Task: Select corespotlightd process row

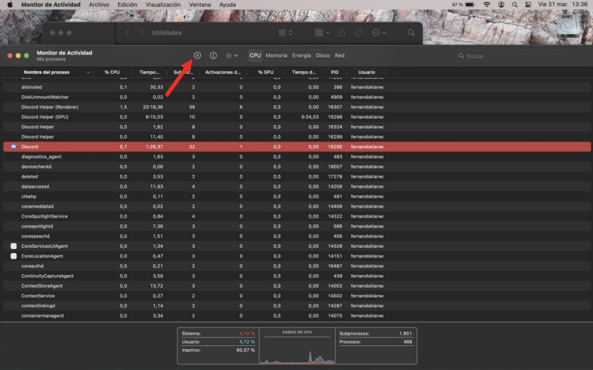Action: click(297, 226)
